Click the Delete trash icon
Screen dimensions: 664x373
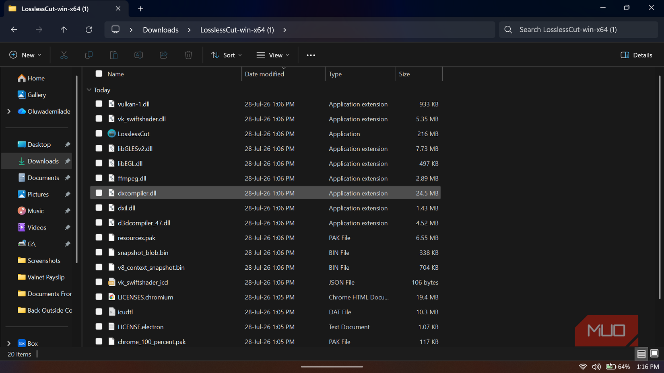pyautogui.click(x=188, y=55)
